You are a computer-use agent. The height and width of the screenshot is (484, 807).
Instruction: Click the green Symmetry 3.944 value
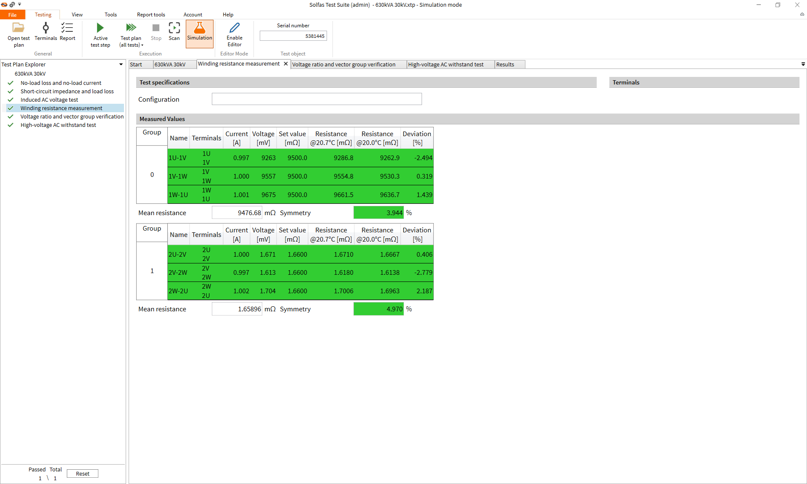(x=378, y=213)
